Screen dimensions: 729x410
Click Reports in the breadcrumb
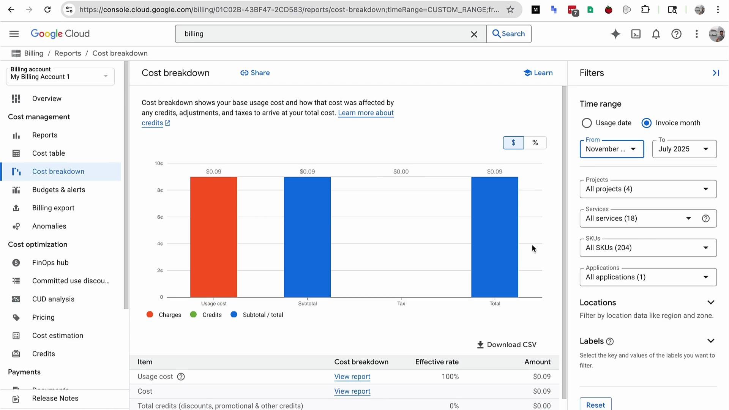click(68, 53)
